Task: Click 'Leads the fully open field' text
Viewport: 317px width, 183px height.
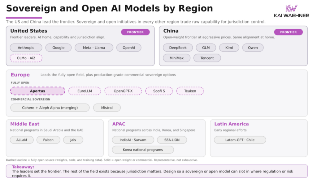Action: 108,75
